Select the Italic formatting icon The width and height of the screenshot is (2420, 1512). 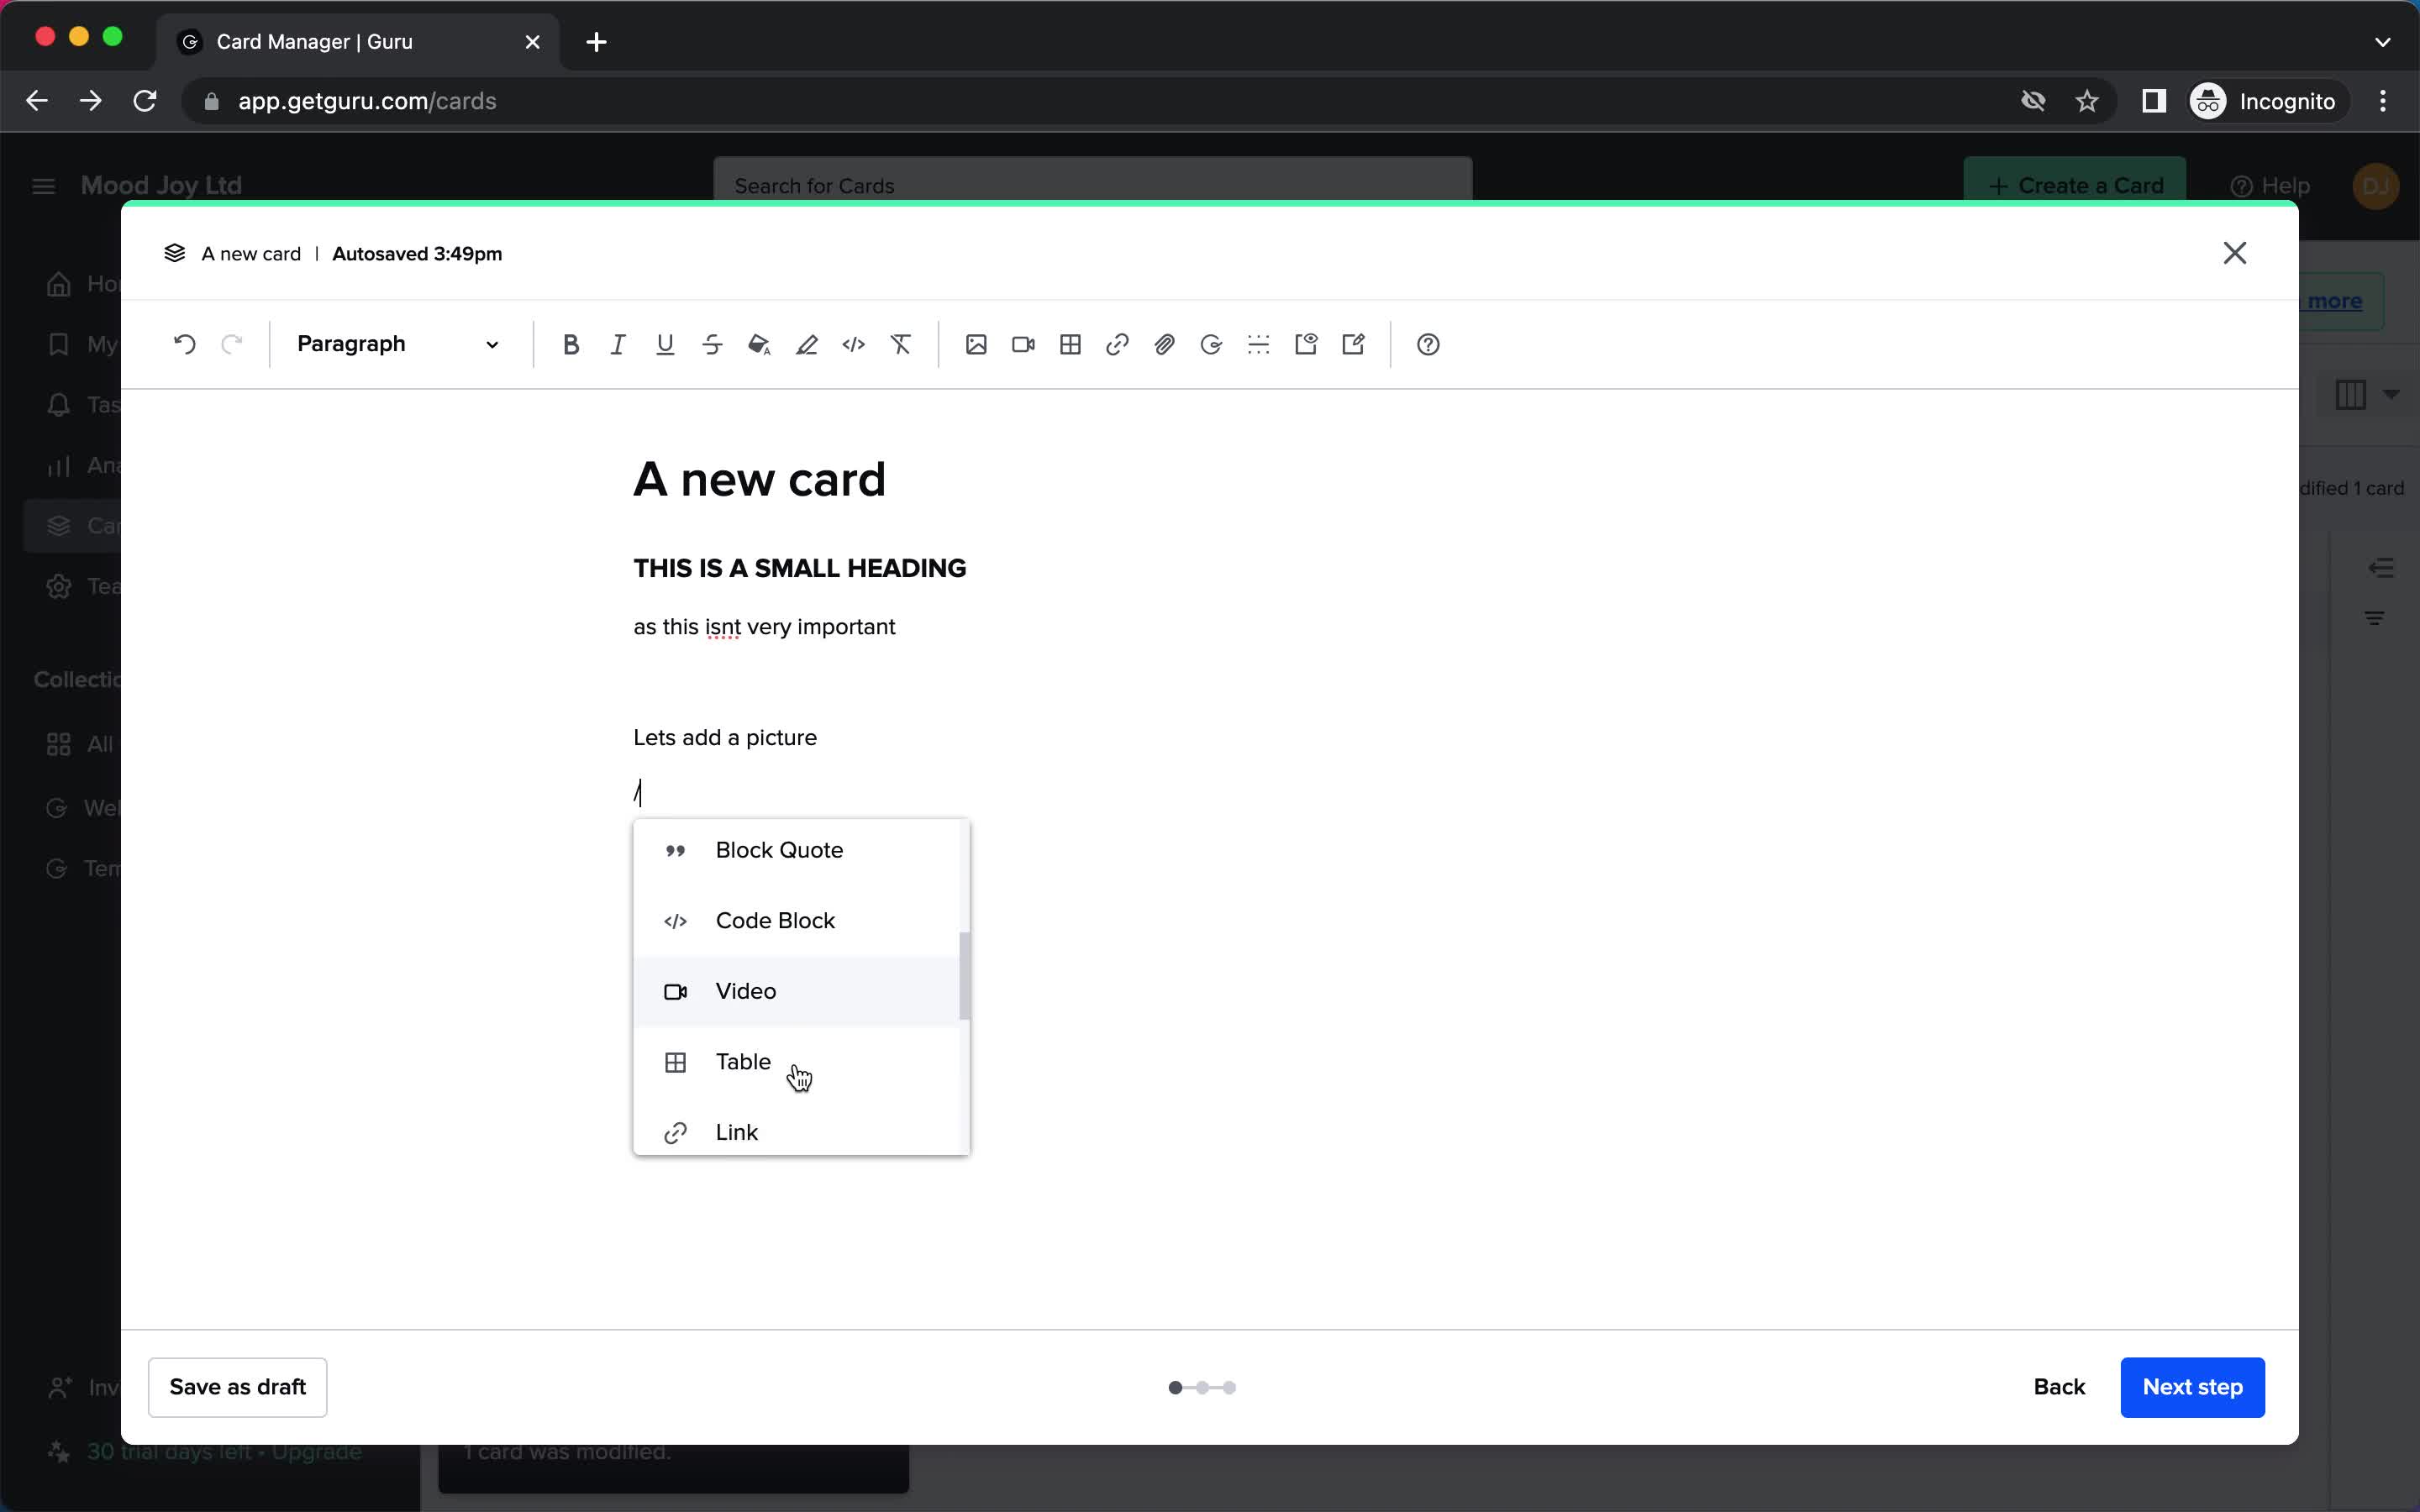click(617, 345)
